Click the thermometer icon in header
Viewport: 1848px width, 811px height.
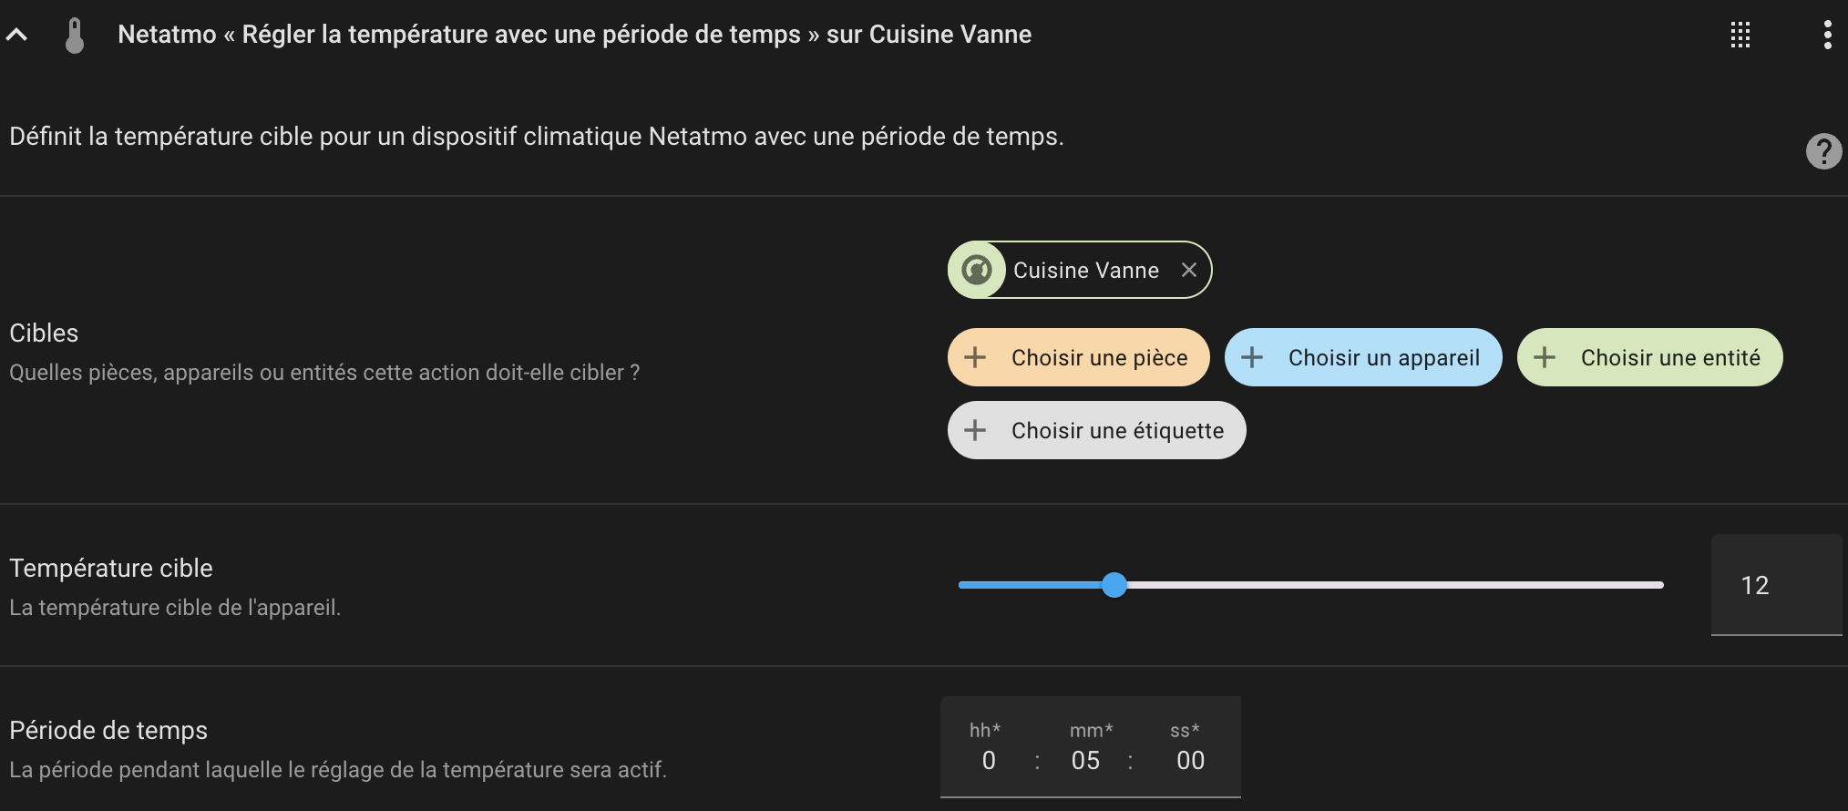tap(75, 36)
